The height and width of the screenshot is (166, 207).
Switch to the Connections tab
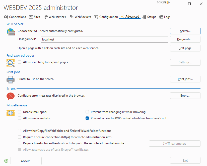click(15, 17)
